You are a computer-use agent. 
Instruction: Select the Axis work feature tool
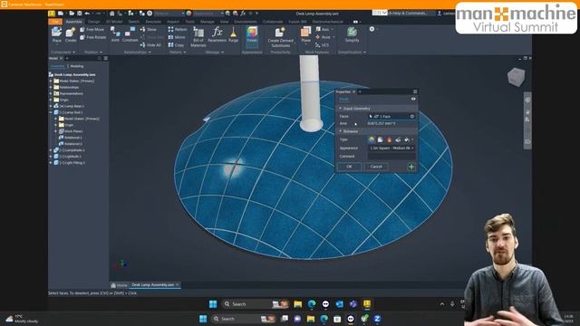(323, 29)
